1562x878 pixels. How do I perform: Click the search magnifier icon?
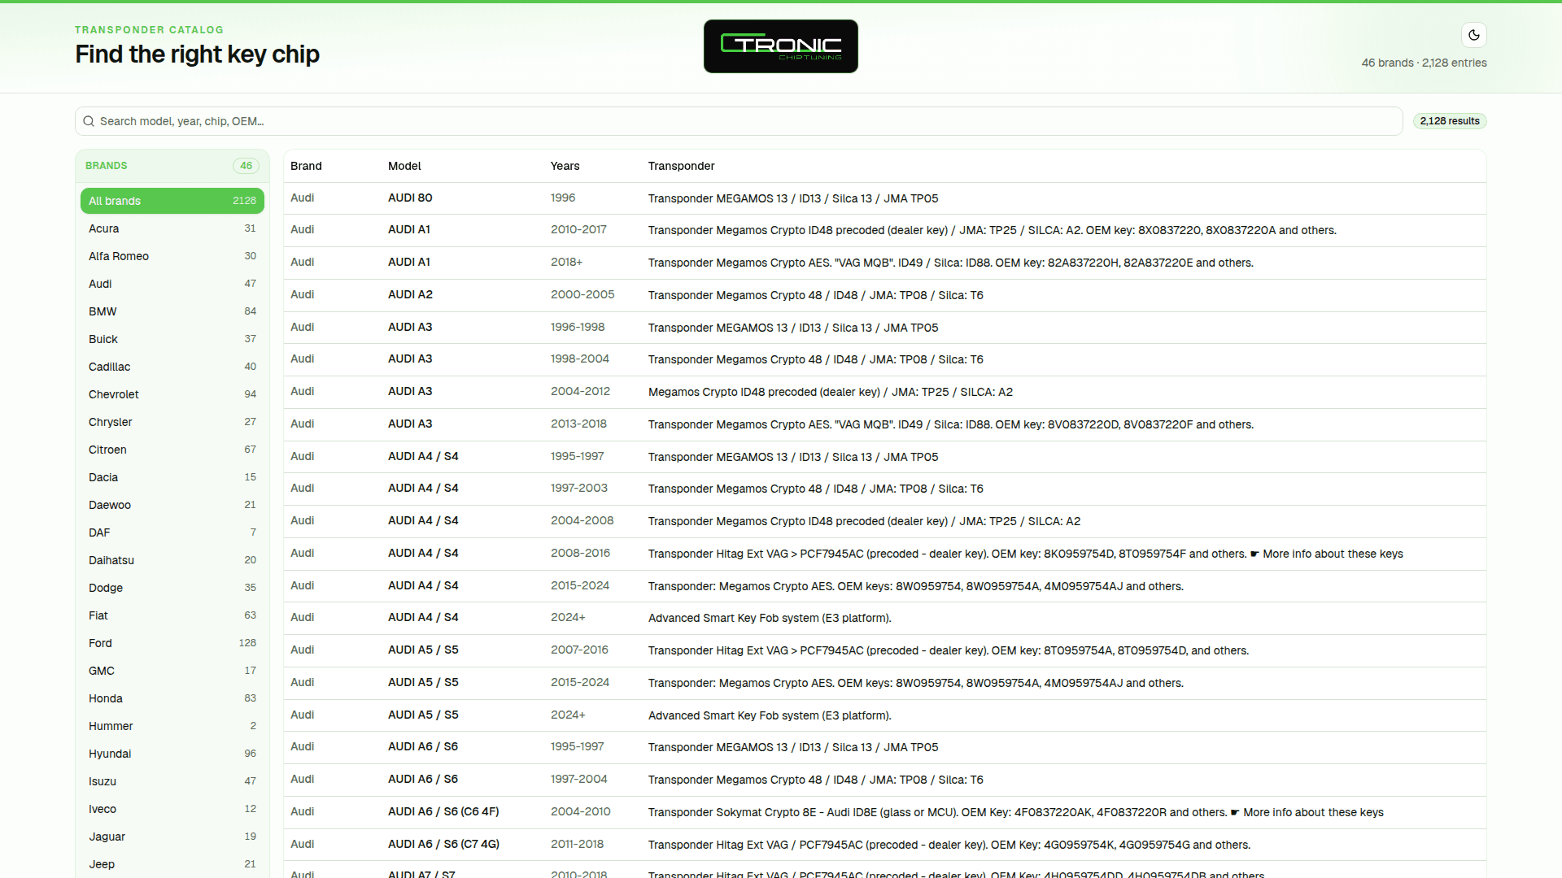(x=89, y=121)
